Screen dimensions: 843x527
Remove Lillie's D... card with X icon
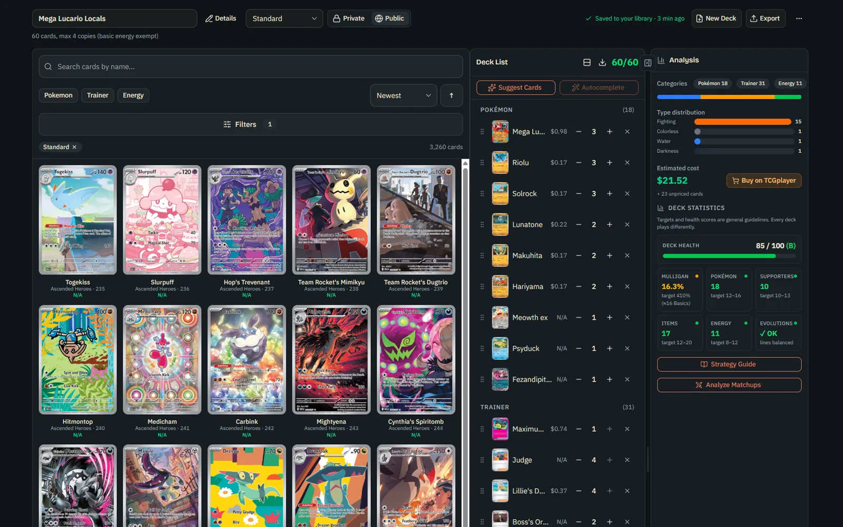pos(627,491)
